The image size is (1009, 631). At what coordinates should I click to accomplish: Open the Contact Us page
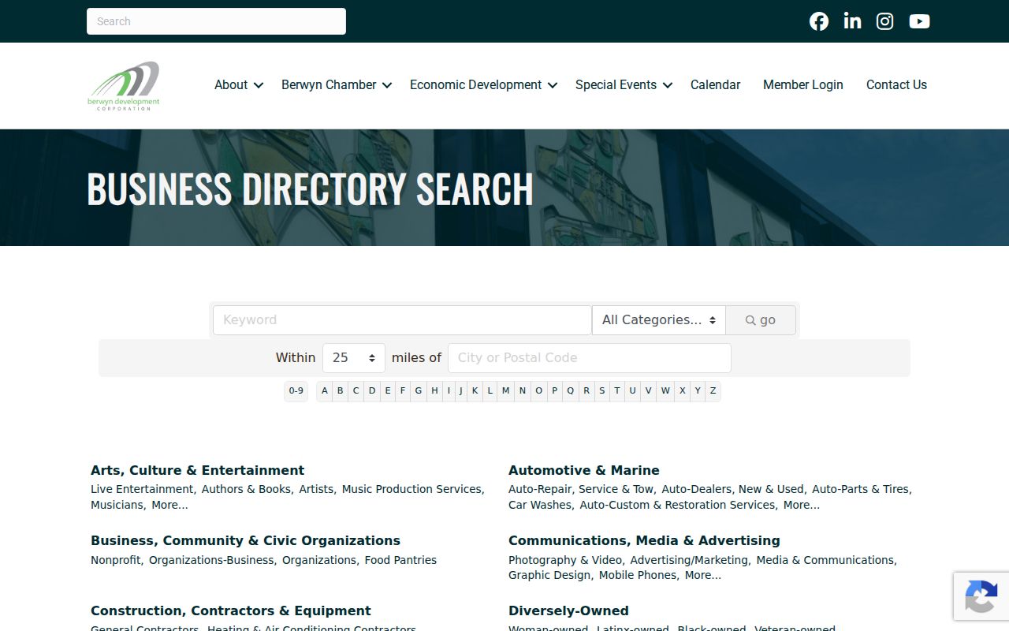click(896, 84)
